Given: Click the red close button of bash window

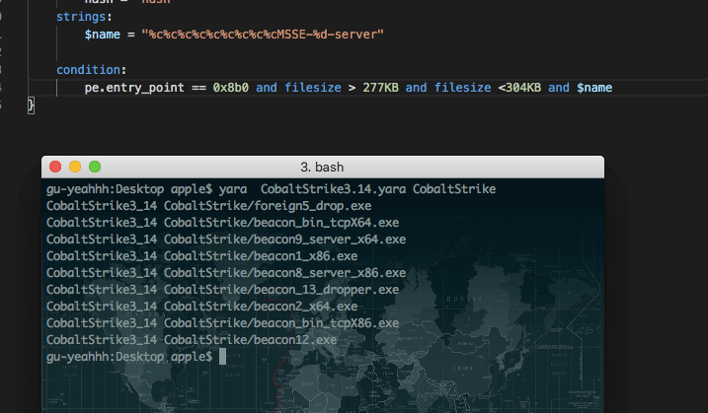Looking at the screenshot, I should click(55, 167).
